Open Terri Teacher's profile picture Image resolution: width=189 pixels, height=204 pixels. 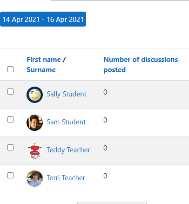pos(34,178)
